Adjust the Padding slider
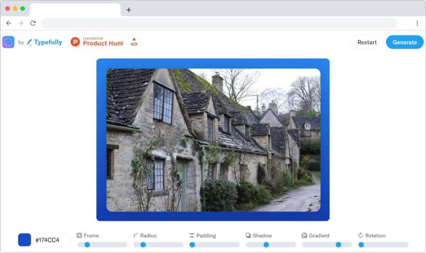Screen dimensions: 426x253 tap(214, 244)
